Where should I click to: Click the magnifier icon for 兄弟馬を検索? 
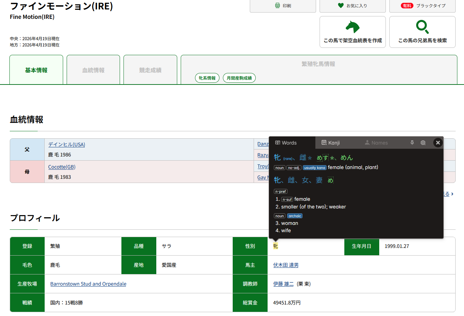[422, 27]
